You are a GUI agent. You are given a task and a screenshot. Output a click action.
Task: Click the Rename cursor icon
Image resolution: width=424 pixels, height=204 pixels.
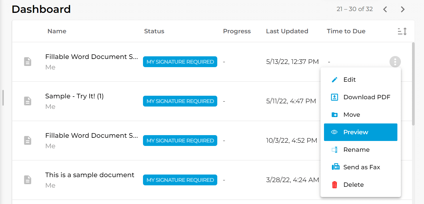[335, 149]
